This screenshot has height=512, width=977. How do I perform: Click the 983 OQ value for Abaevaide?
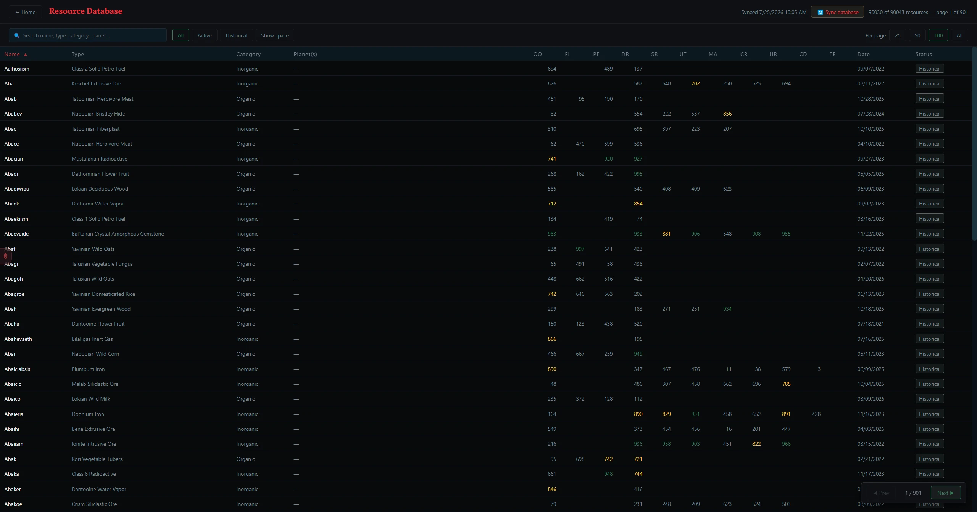click(552, 234)
